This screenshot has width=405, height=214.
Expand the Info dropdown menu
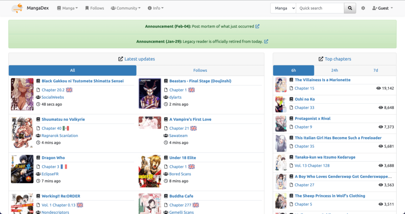[x=155, y=8]
